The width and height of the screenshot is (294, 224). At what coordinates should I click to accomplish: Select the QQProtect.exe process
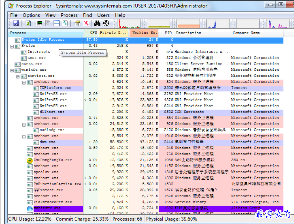click(146, 190)
